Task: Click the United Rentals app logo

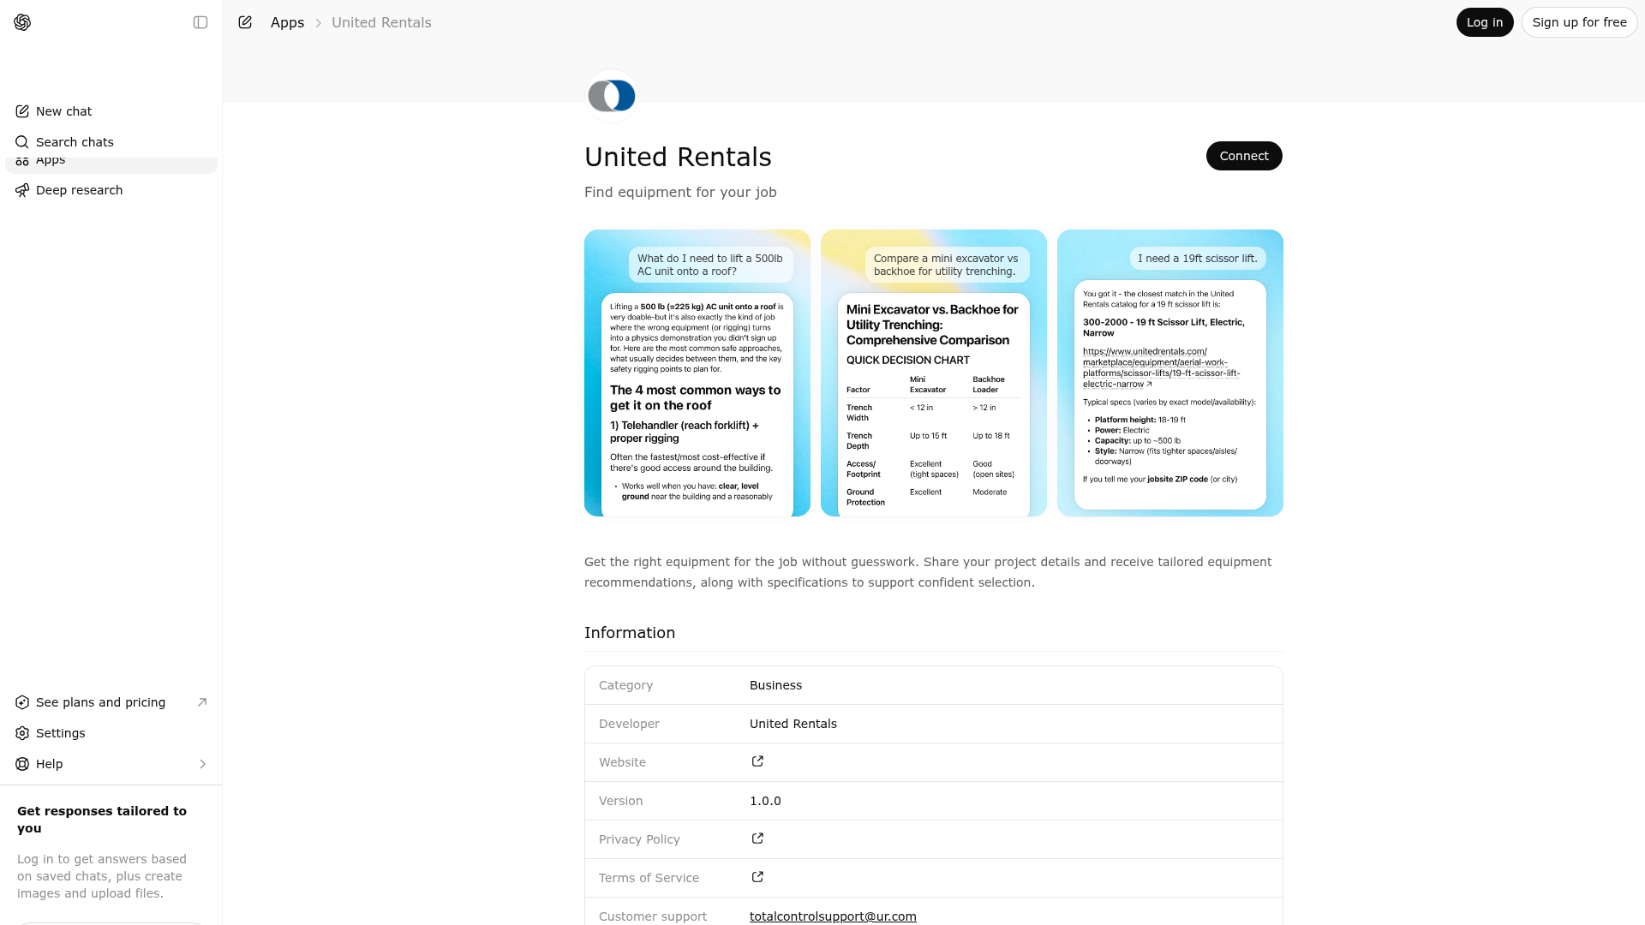Action: (612, 96)
